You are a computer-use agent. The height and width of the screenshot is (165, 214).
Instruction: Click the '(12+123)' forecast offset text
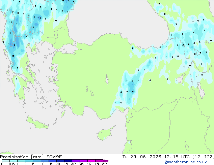tap(203, 157)
